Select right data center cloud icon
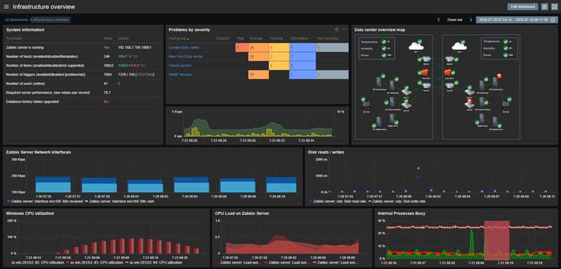This screenshot has width=561, height=269. click(x=460, y=46)
